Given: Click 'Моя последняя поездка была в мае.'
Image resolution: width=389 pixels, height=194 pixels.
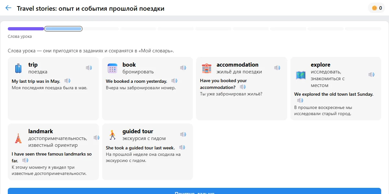Looking at the screenshot, I should click(50, 88).
